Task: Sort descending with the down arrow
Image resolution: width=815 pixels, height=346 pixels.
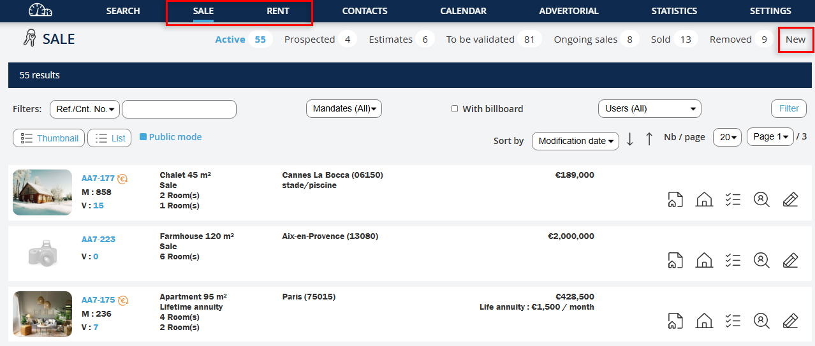Action: [630, 139]
